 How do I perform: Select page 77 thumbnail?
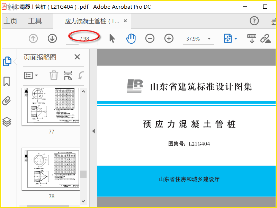tap(51, 107)
